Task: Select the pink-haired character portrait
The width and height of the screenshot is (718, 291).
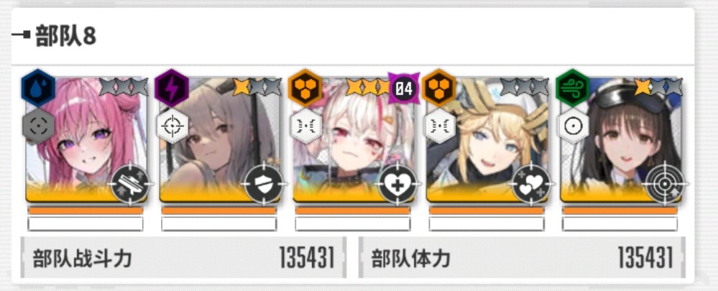Action: click(x=86, y=139)
